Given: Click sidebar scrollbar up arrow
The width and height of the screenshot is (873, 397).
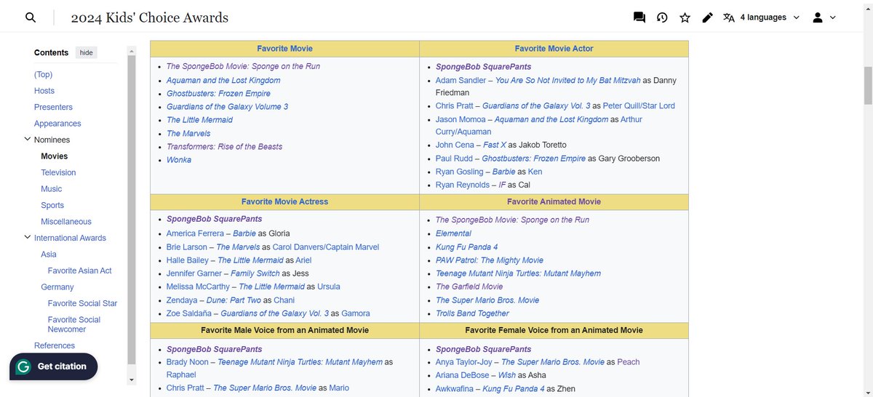Looking at the screenshot, I should pyautogui.click(x=132, y=51).
